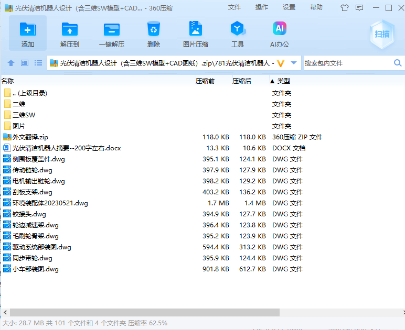Open the skin (shirt) icon in title bar
405x330 pixels.
344,8
